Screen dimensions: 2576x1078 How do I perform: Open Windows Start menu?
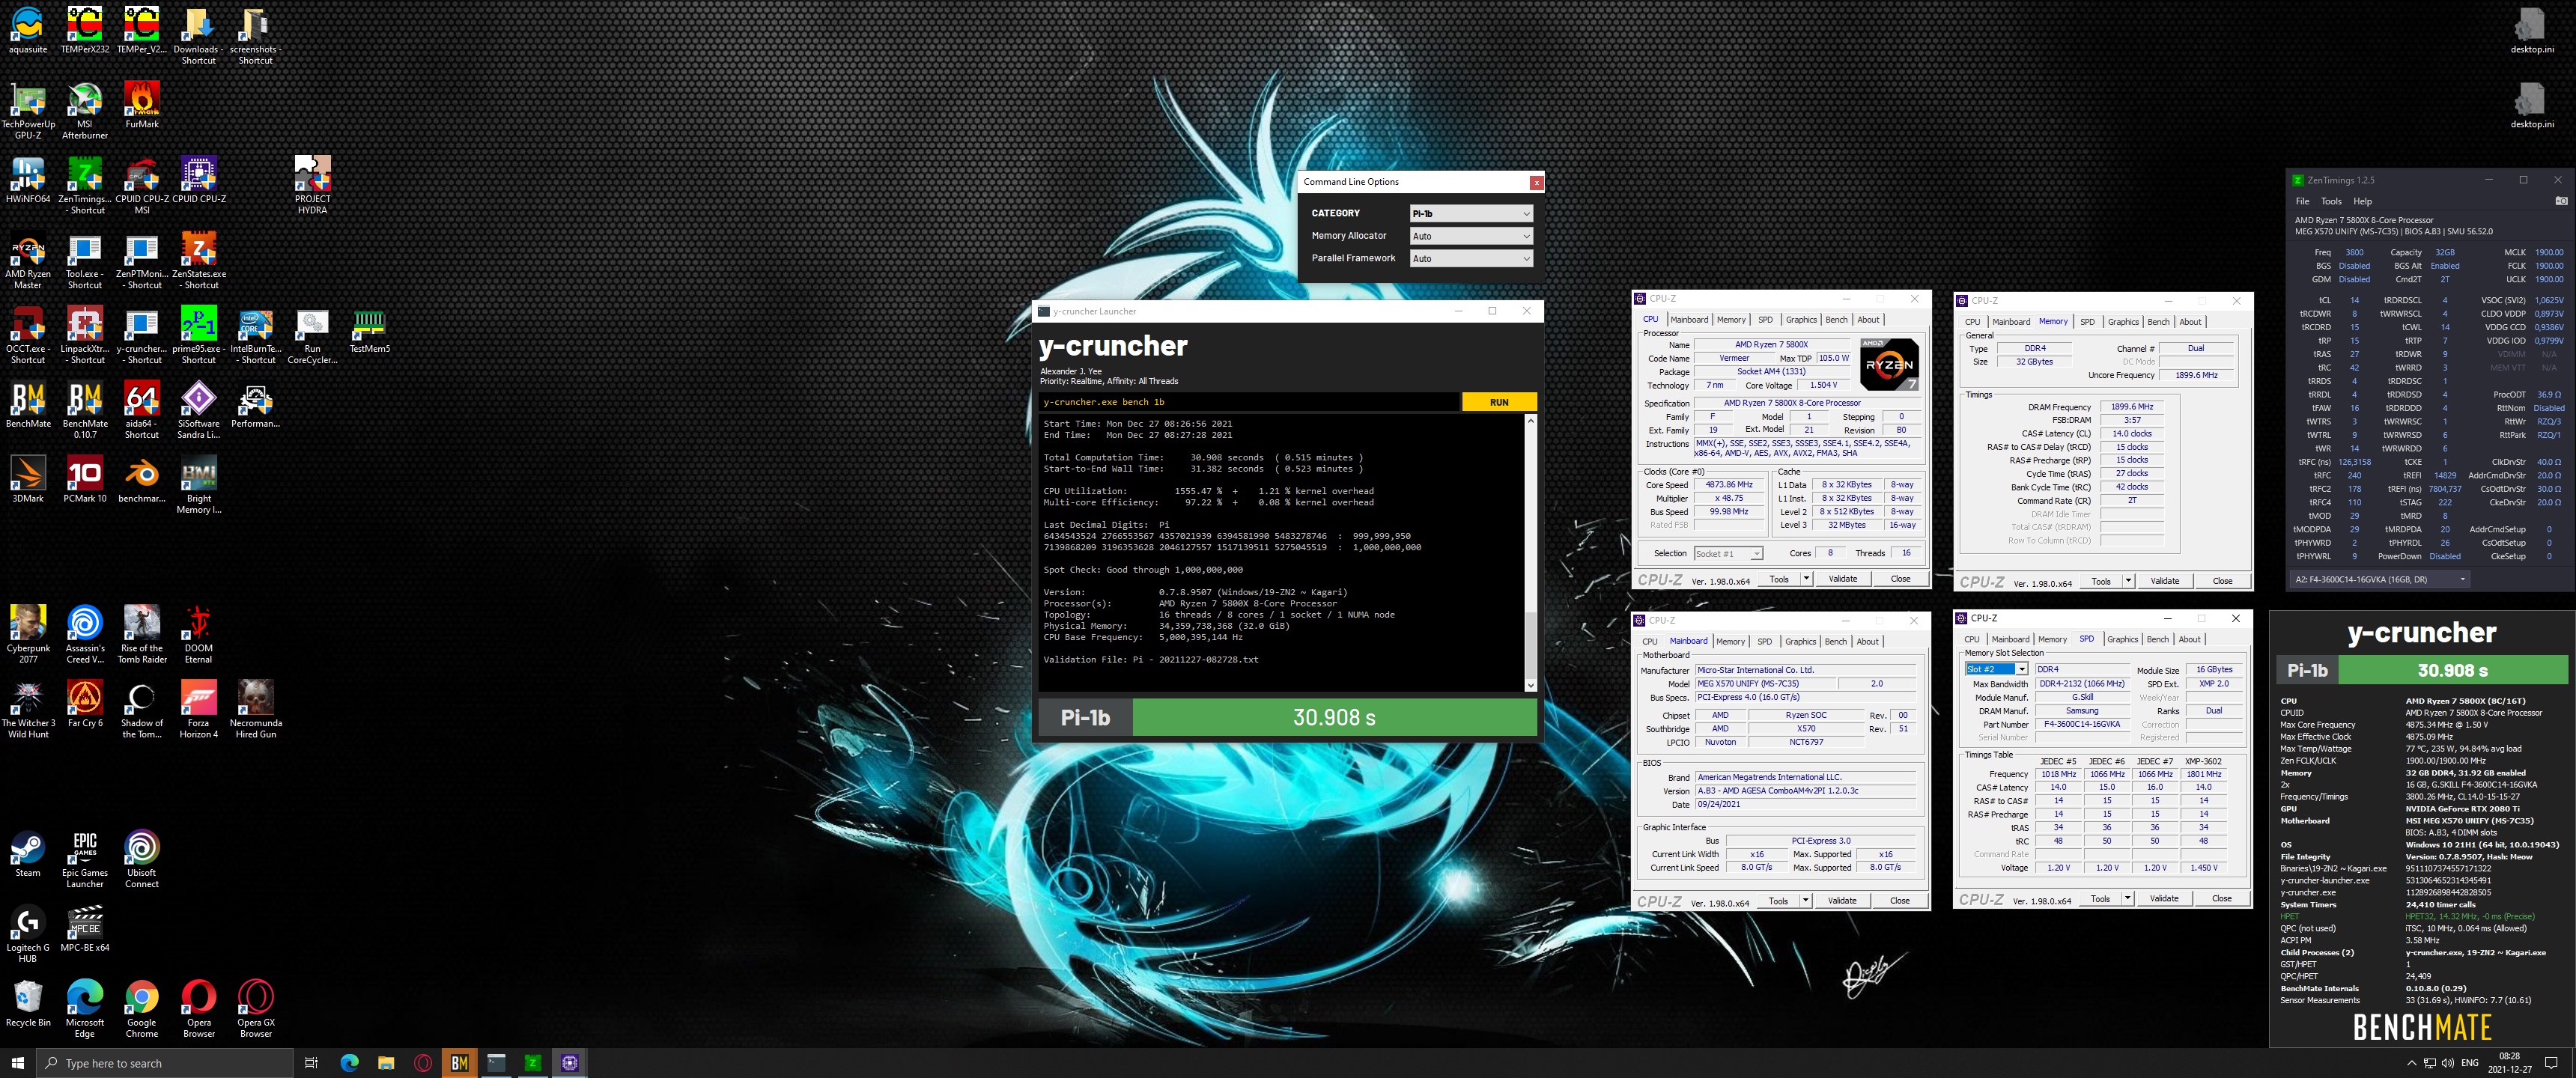pos(17,1063)
